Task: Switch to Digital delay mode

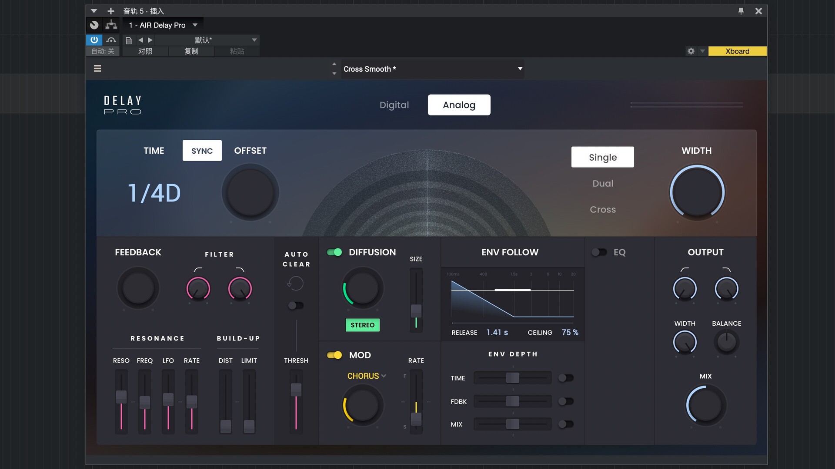Action: 394,105
